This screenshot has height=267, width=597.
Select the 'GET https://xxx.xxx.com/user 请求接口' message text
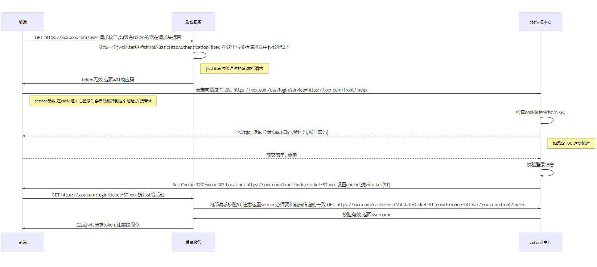coord(108,37)
